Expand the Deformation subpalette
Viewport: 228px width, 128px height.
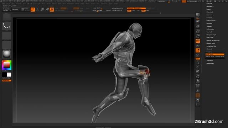211,21
